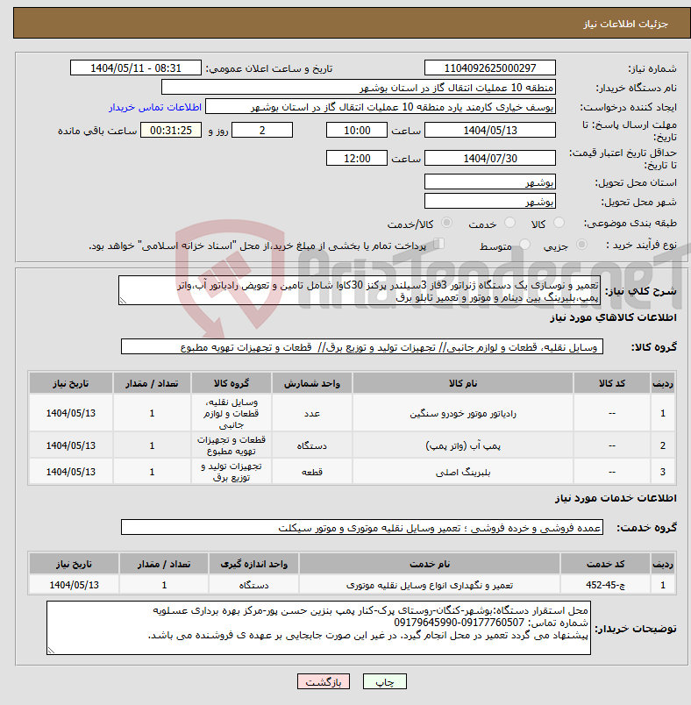Viewport: 691px width, 705px height.
Task: Click the نام کالا column header
Action: click(x=463, y=383)
